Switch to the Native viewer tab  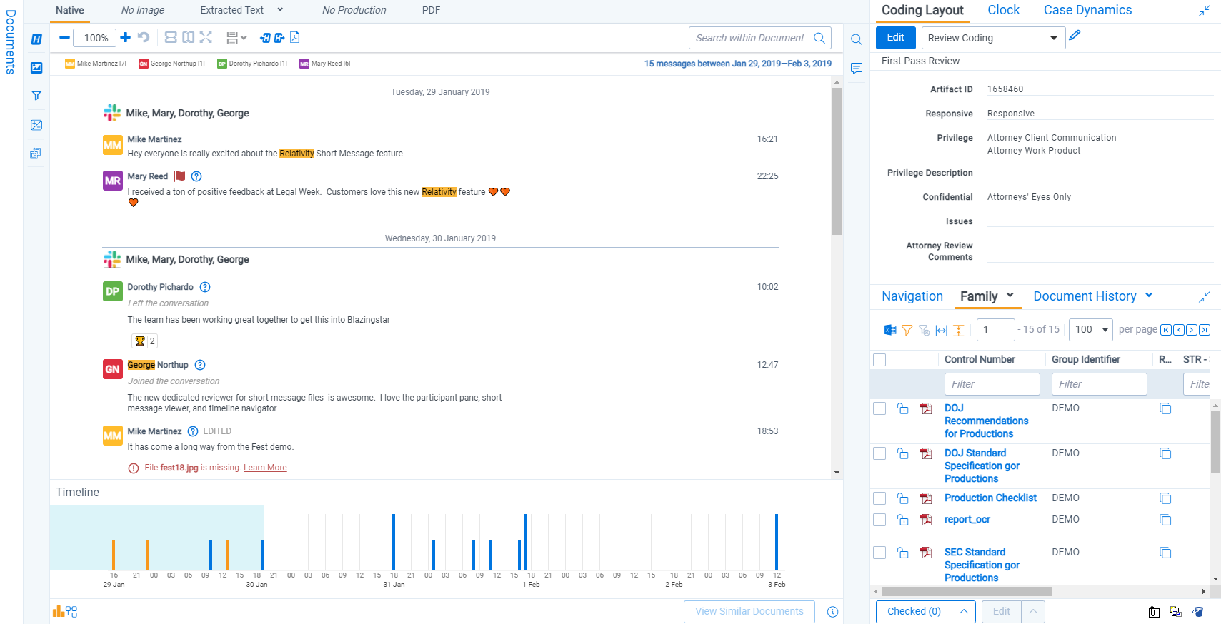click(x=70, y=10)
